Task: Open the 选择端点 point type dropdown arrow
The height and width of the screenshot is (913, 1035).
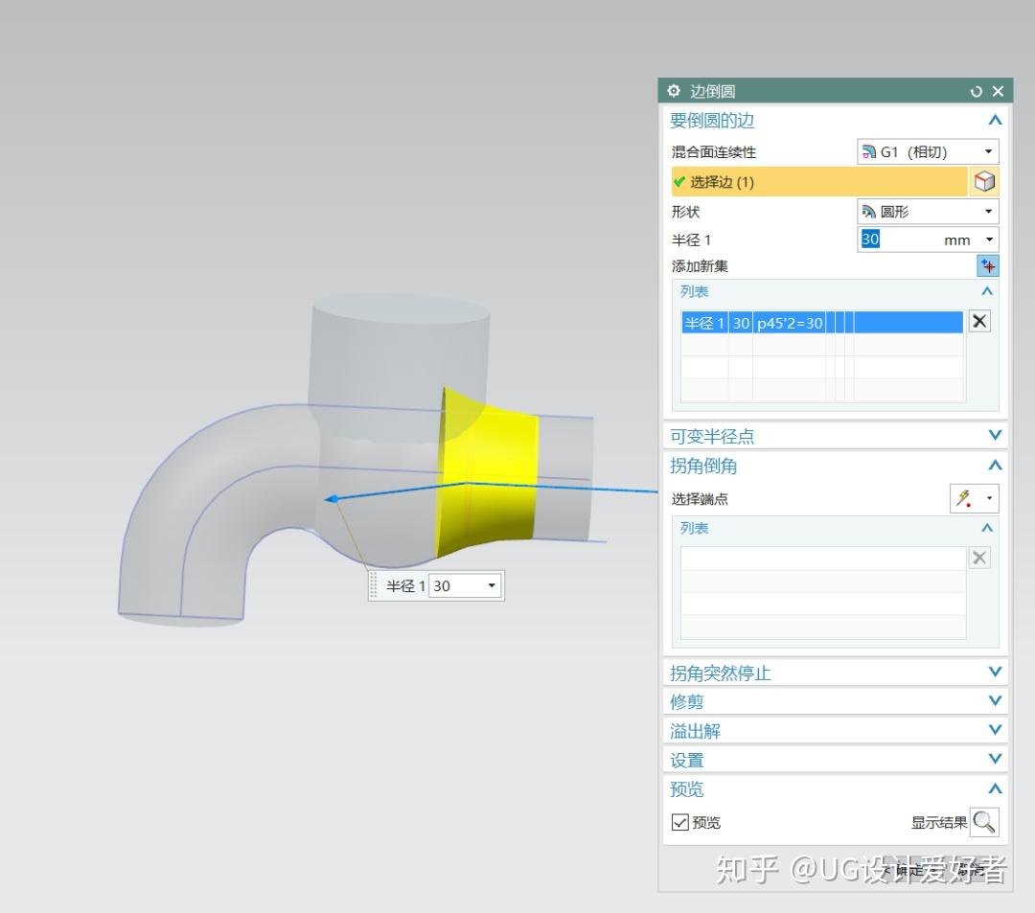Action: (x=989, y=498)
